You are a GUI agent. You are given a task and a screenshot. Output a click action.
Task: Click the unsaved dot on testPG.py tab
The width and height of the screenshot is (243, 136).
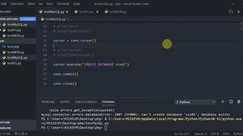click(x=97, y=12)
